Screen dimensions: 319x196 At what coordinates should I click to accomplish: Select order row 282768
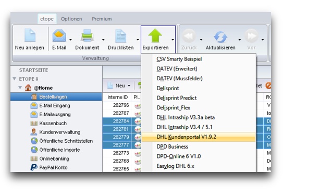click(x=121, y=161)
